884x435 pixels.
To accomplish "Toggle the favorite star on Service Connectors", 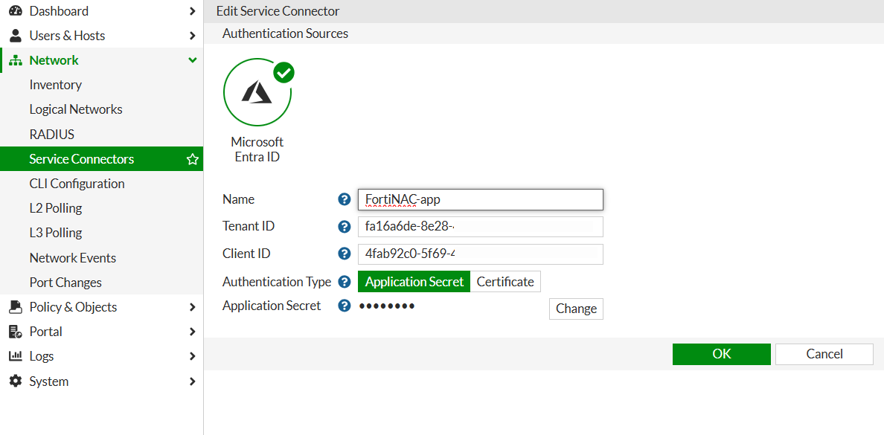I will (x=193, y=159).
